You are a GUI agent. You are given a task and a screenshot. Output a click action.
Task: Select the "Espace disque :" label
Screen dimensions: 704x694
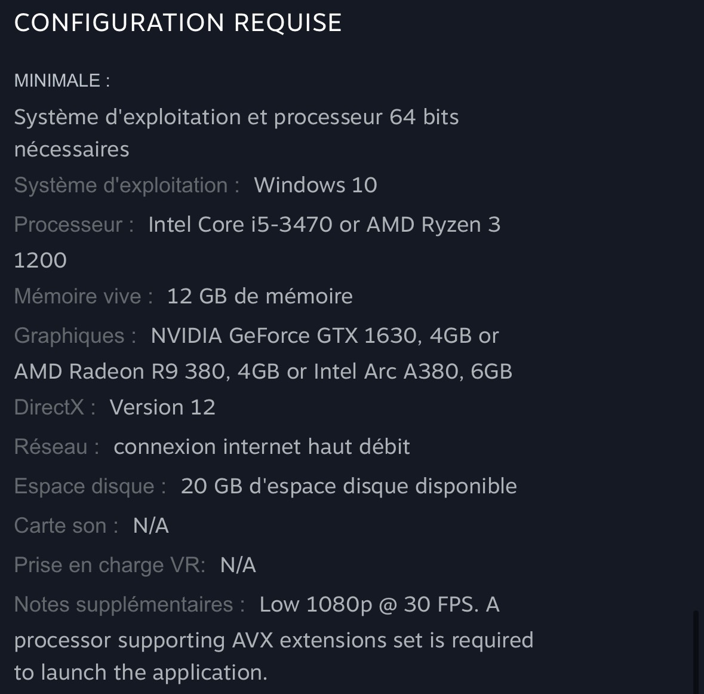pyautogui.click(x=90, y=486)
